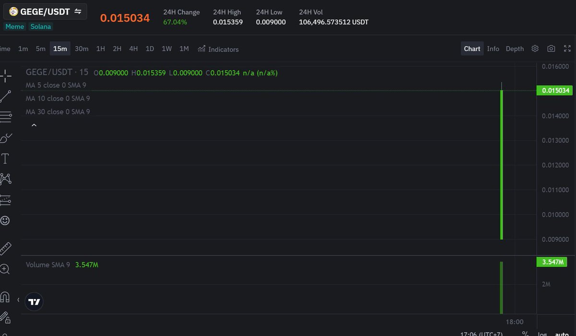Click the MA 10 close indicator legend
The image size is (576, 336).
tap(58, 99)
